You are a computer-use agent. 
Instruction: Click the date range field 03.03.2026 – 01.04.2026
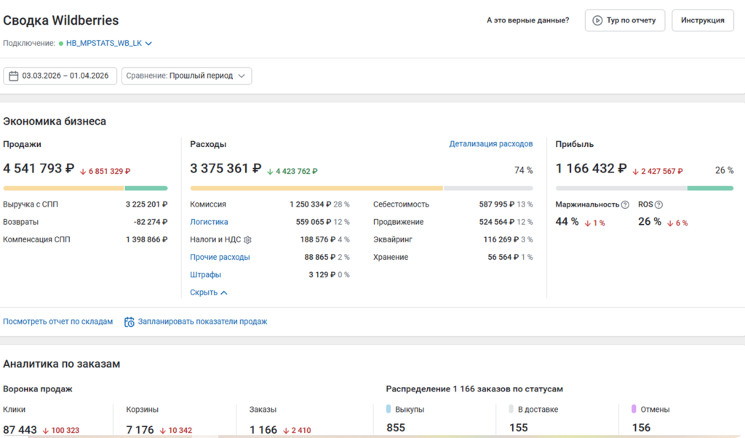pos(65,75)
